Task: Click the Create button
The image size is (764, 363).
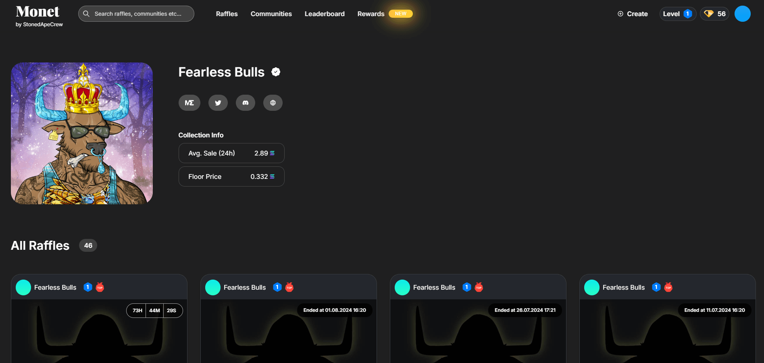Action: [x=633, y=14]
